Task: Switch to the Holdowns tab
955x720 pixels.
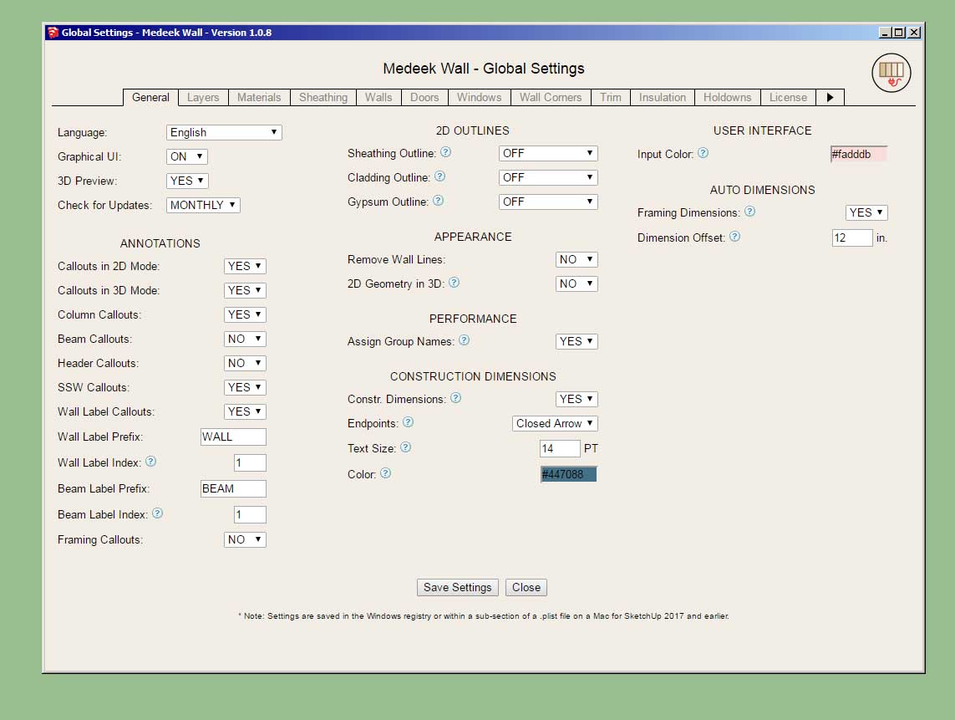Action: coord(727,98)
